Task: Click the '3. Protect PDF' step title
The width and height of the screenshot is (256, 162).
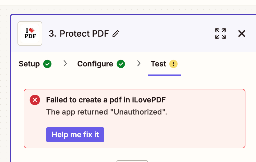Action: [79, 34]
